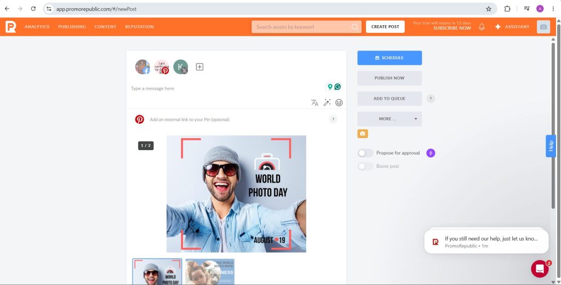Expand the More dropdown

[x=390, y=119]
